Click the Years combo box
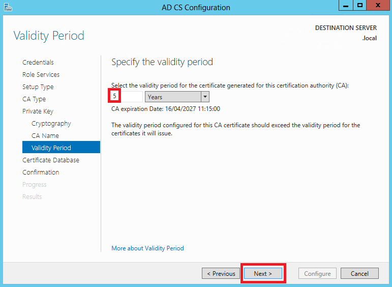 coord(173,97)
